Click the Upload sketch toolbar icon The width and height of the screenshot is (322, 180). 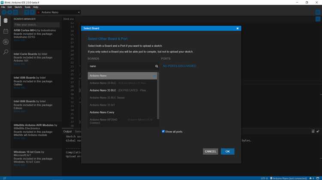[10, 12]
